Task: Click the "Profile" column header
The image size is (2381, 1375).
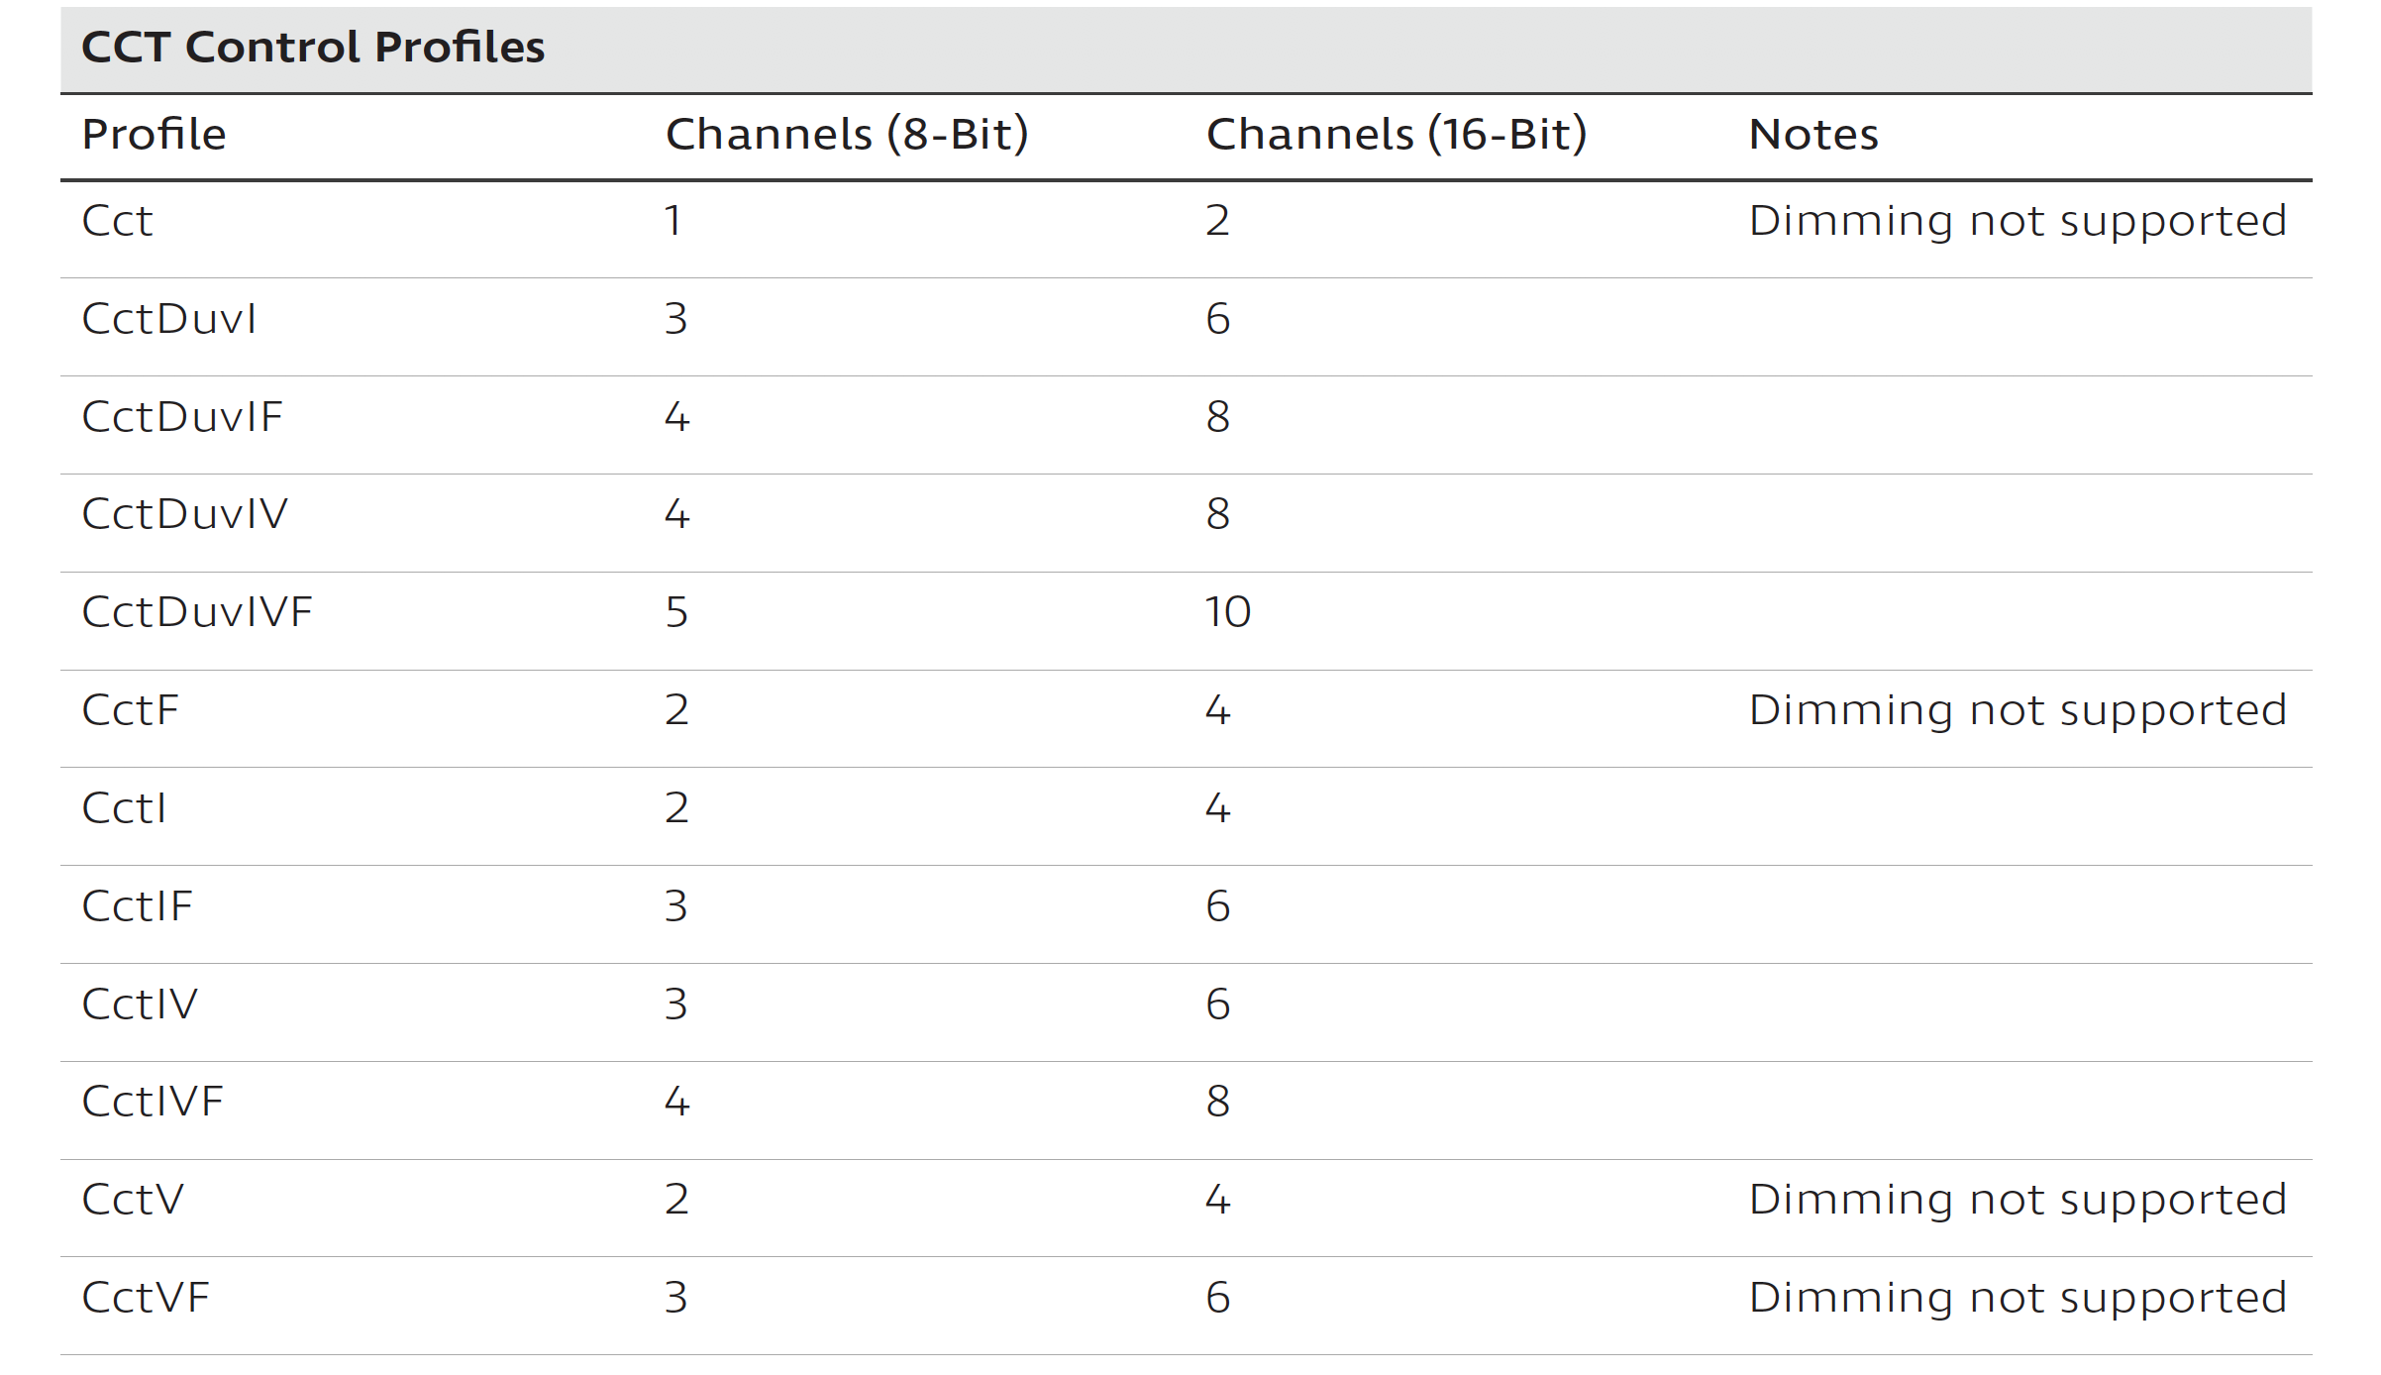Action: 154,135
